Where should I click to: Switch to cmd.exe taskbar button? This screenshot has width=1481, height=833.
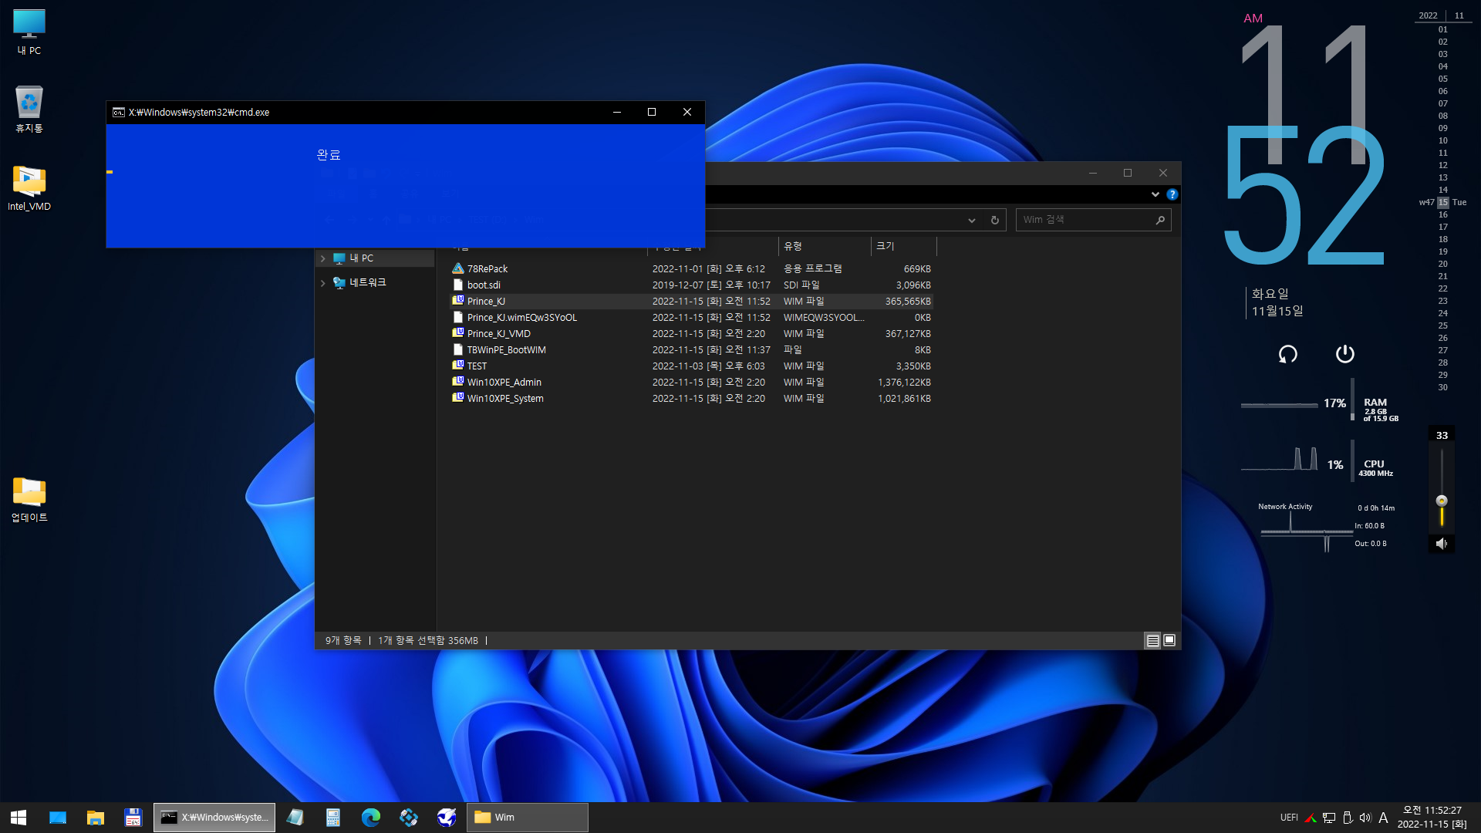tap(214, 818)
